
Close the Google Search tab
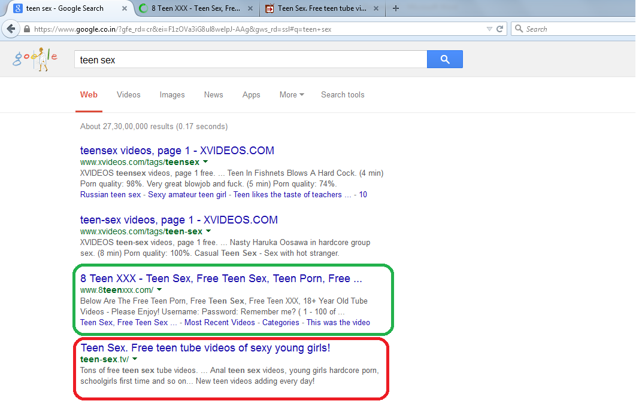point(125,8)
